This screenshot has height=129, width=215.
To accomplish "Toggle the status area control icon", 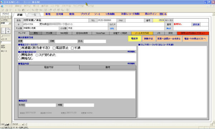I will pyautogui.click(x=10, y=124).
